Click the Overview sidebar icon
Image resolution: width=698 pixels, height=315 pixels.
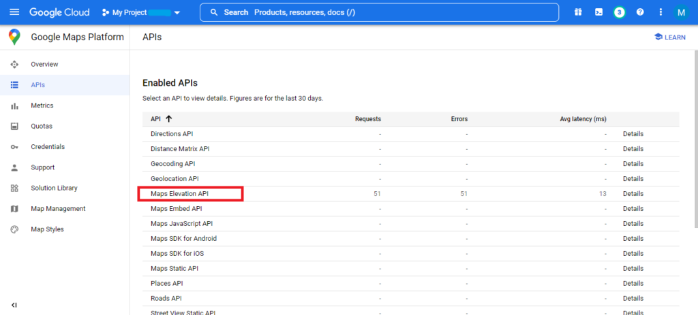click(14, 65)
